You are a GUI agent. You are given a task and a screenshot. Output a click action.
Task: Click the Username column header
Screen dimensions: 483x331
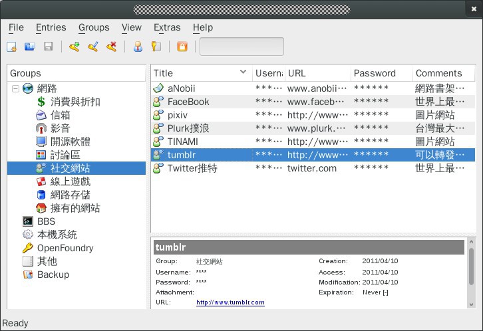(269, 73)
